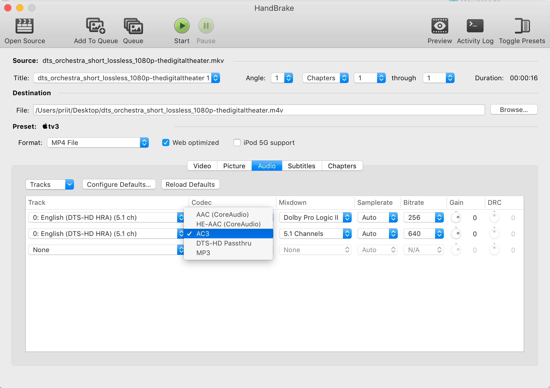
Task: Open the None track dropdown
Action: 106,250
